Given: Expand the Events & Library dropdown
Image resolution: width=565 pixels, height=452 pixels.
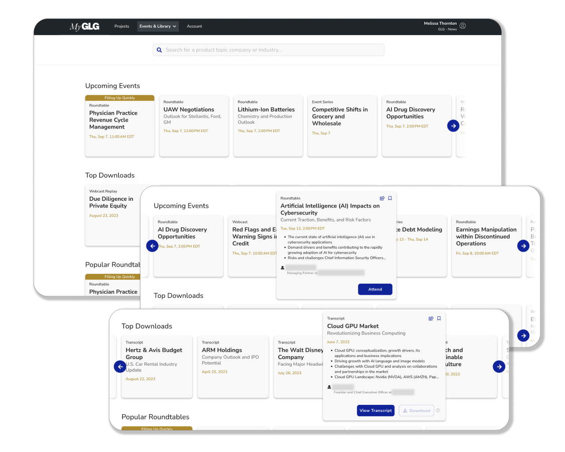Looking at the screenshot, I should click(x=158, y=26).
